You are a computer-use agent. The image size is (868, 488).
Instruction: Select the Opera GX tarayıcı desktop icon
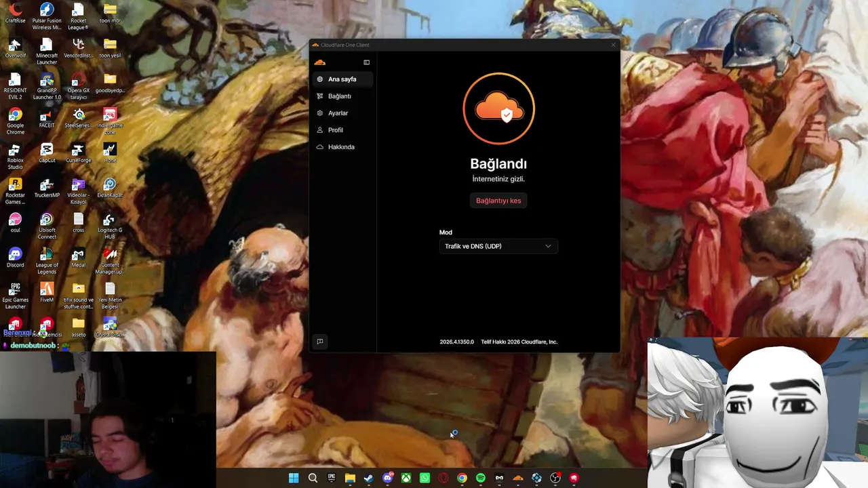[x=78, y=87]
